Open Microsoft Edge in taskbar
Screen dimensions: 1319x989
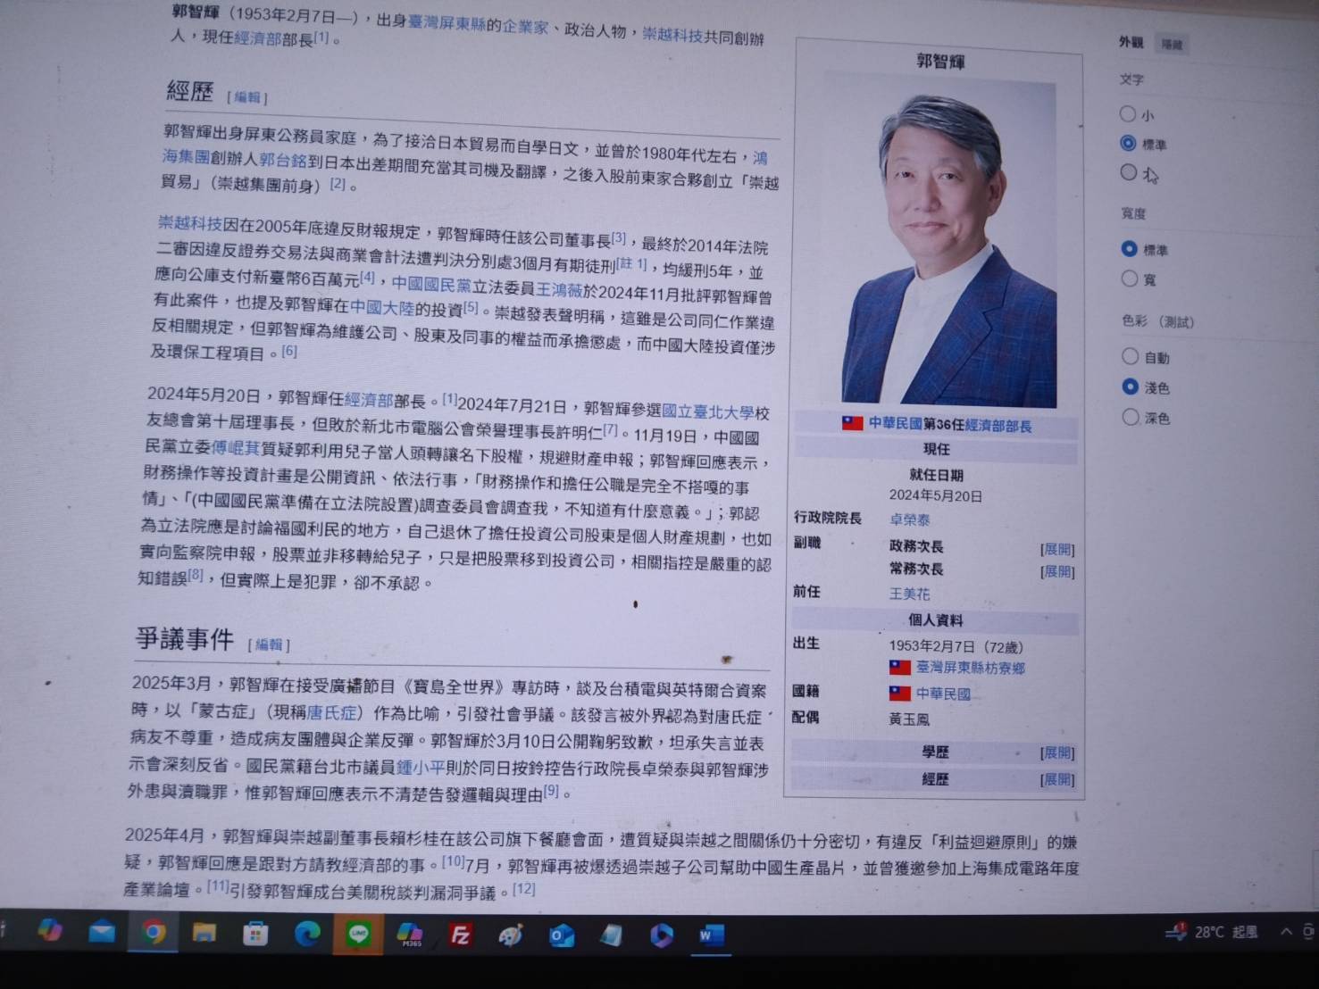pos(308,934)
